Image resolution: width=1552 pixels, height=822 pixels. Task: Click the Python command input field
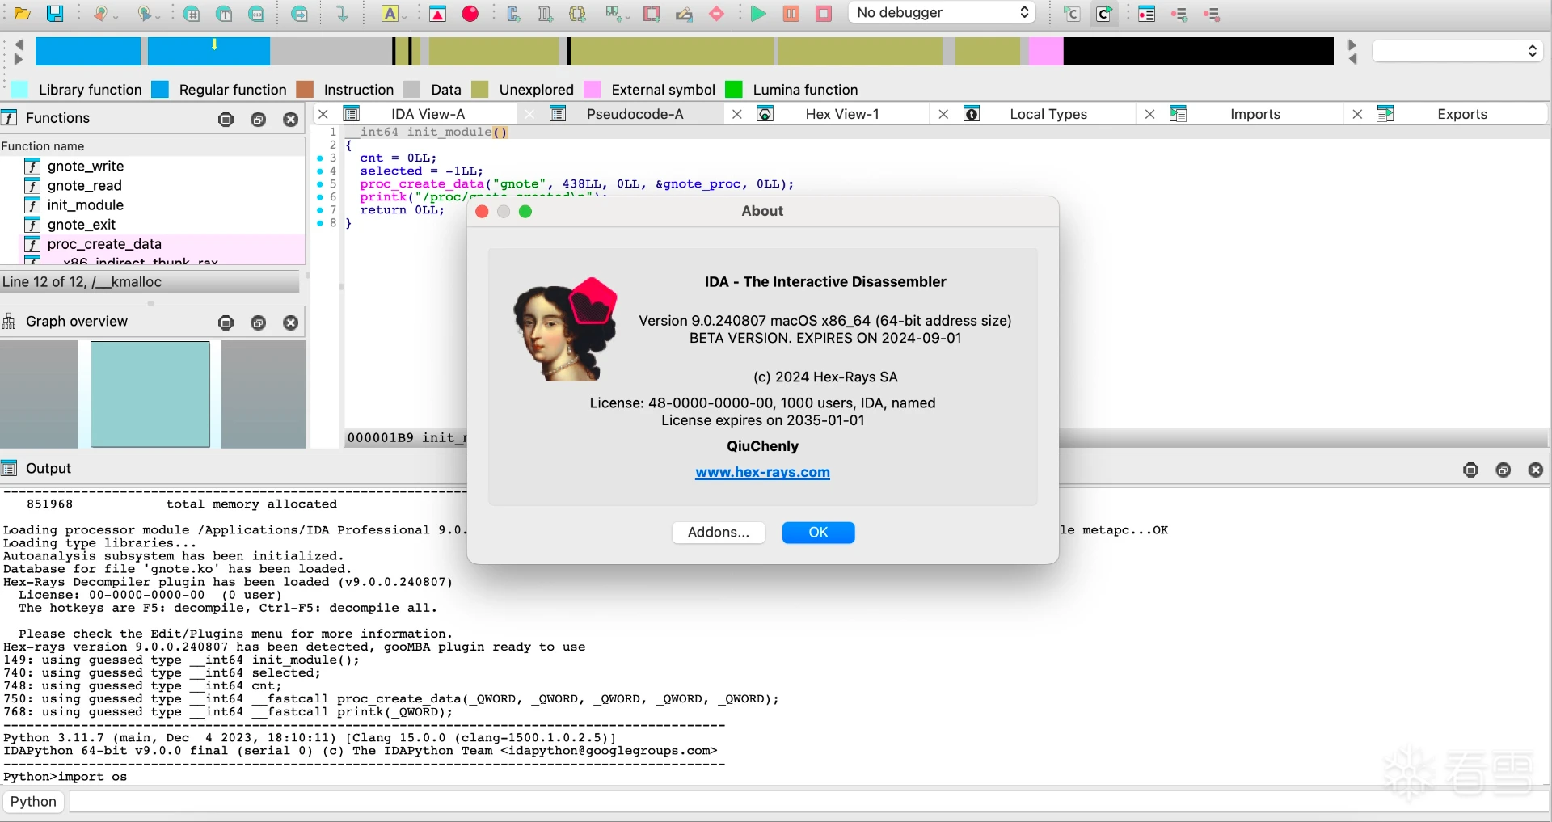[x=808, y=802]
